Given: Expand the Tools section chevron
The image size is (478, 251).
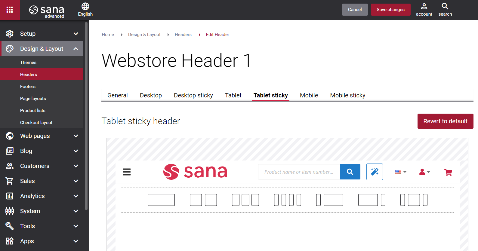Looking at the screenshot, I should pos(76,226).
